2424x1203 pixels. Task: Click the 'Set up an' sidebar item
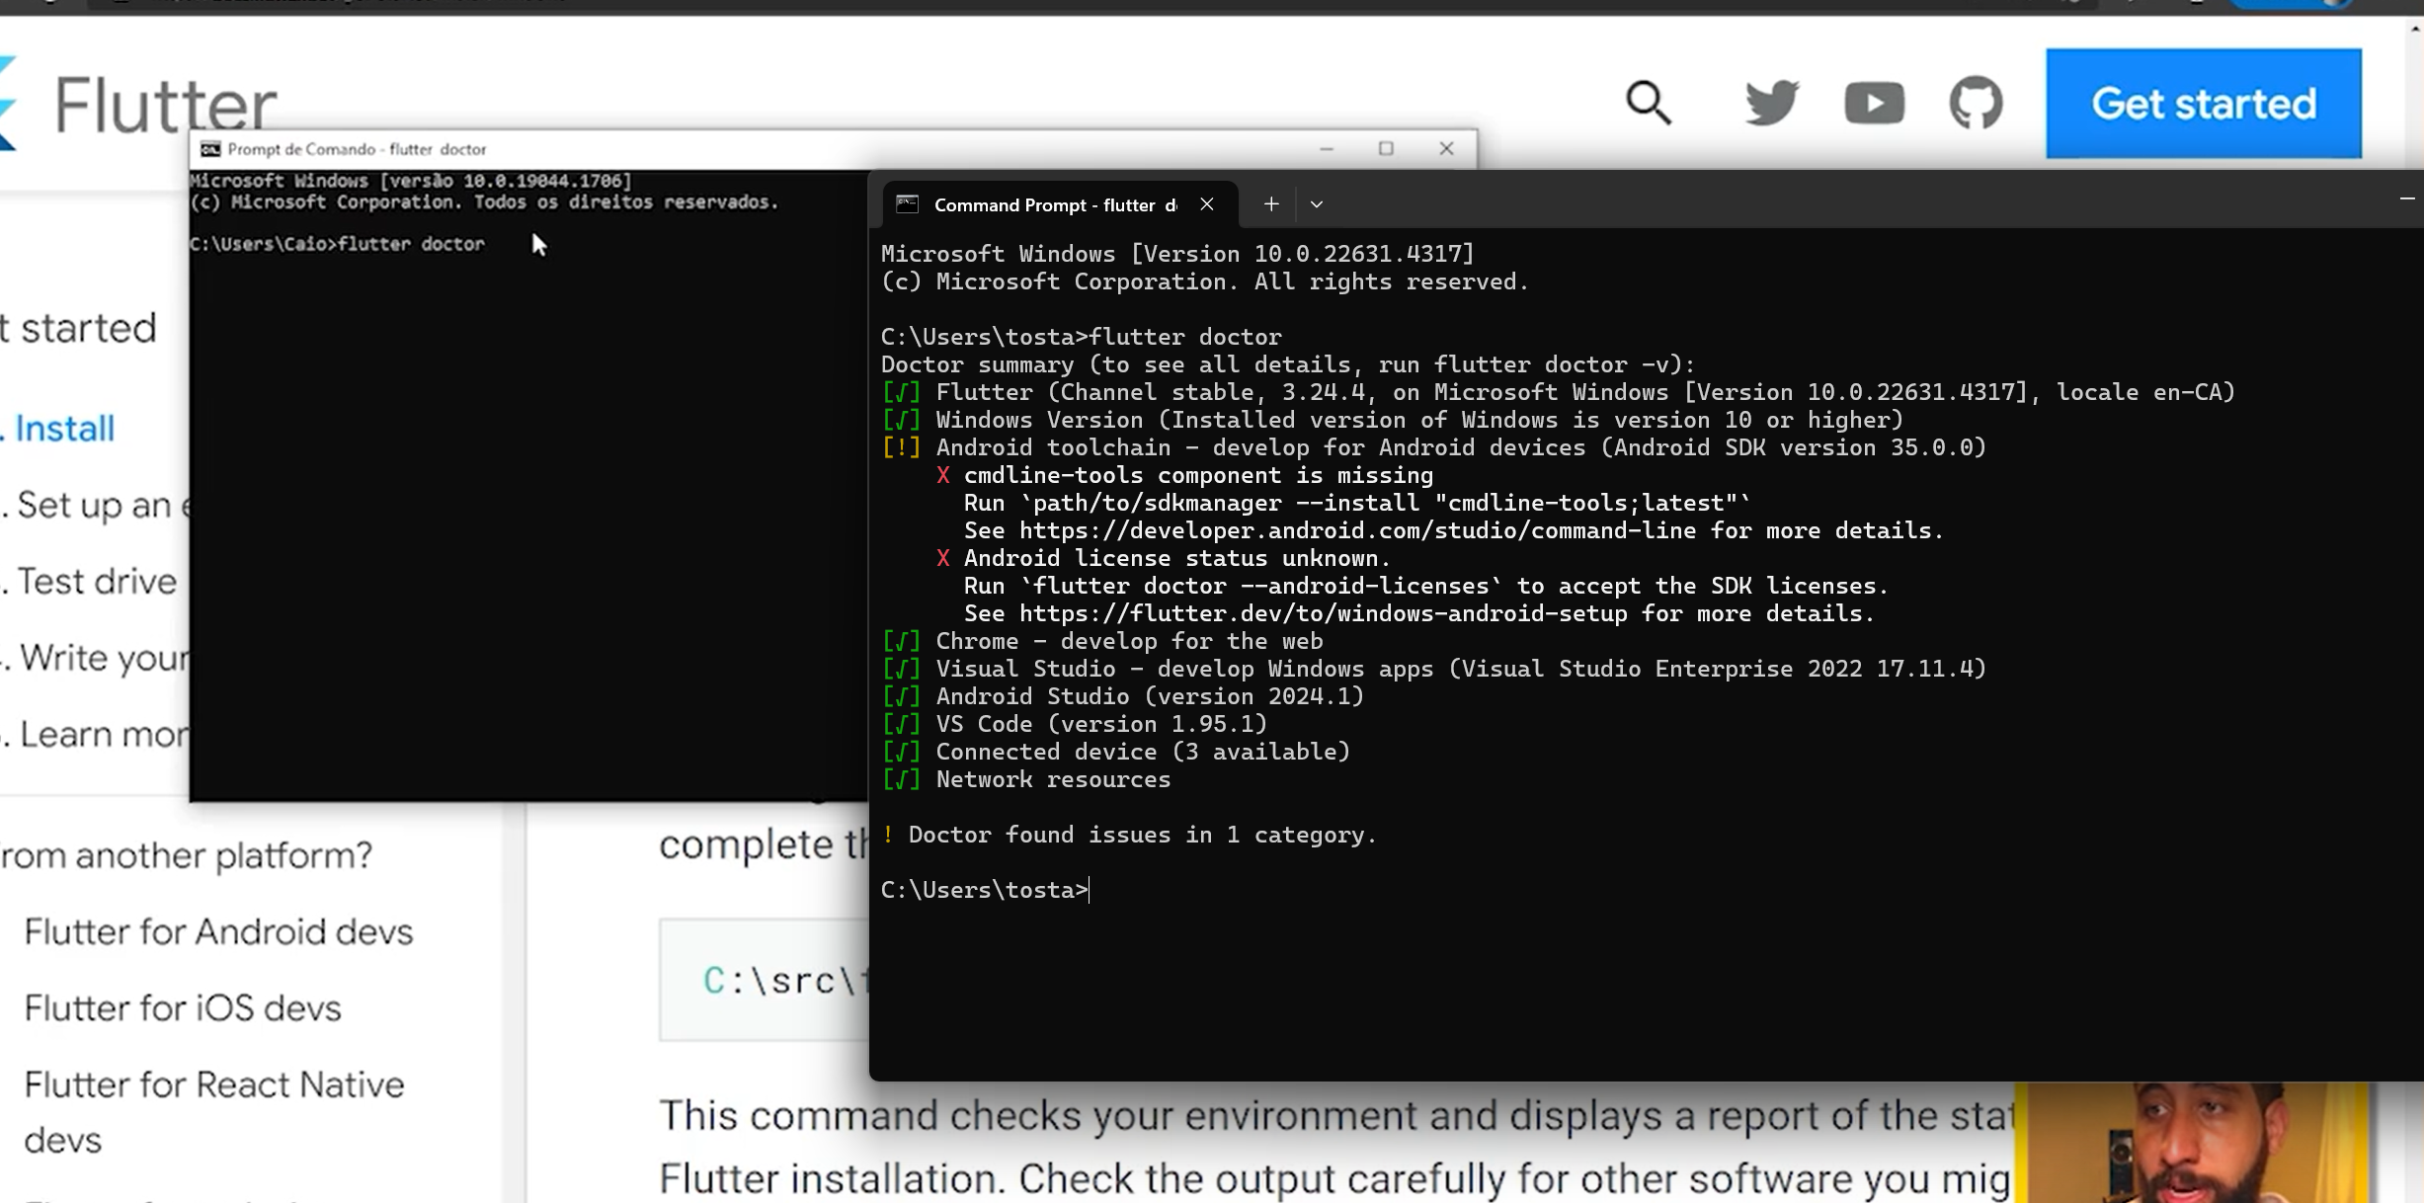pyautogui.click(x=102, y=506)
